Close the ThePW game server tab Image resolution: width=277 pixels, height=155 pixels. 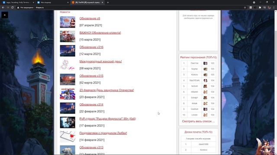pyautogui.click(x=102, y=3)
